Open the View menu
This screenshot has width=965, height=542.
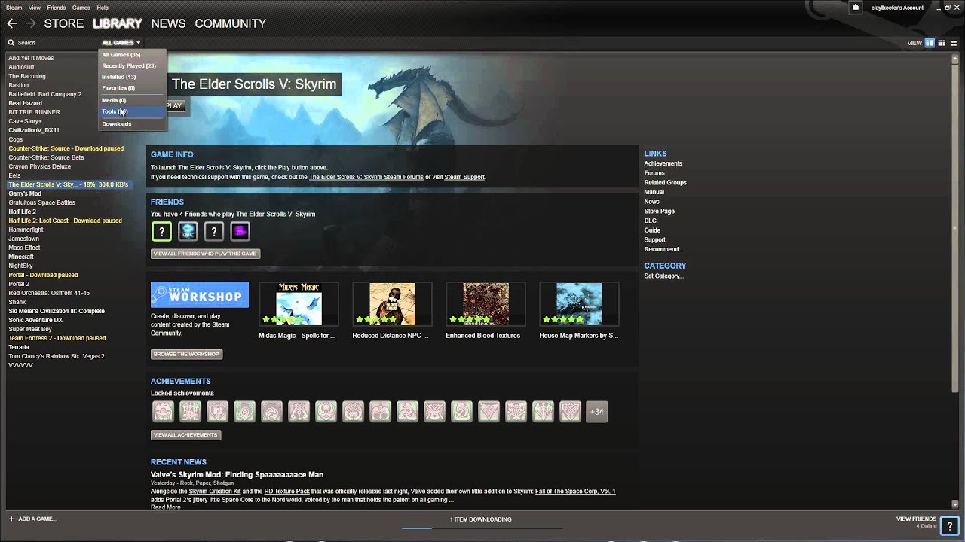tap(35, 8)
